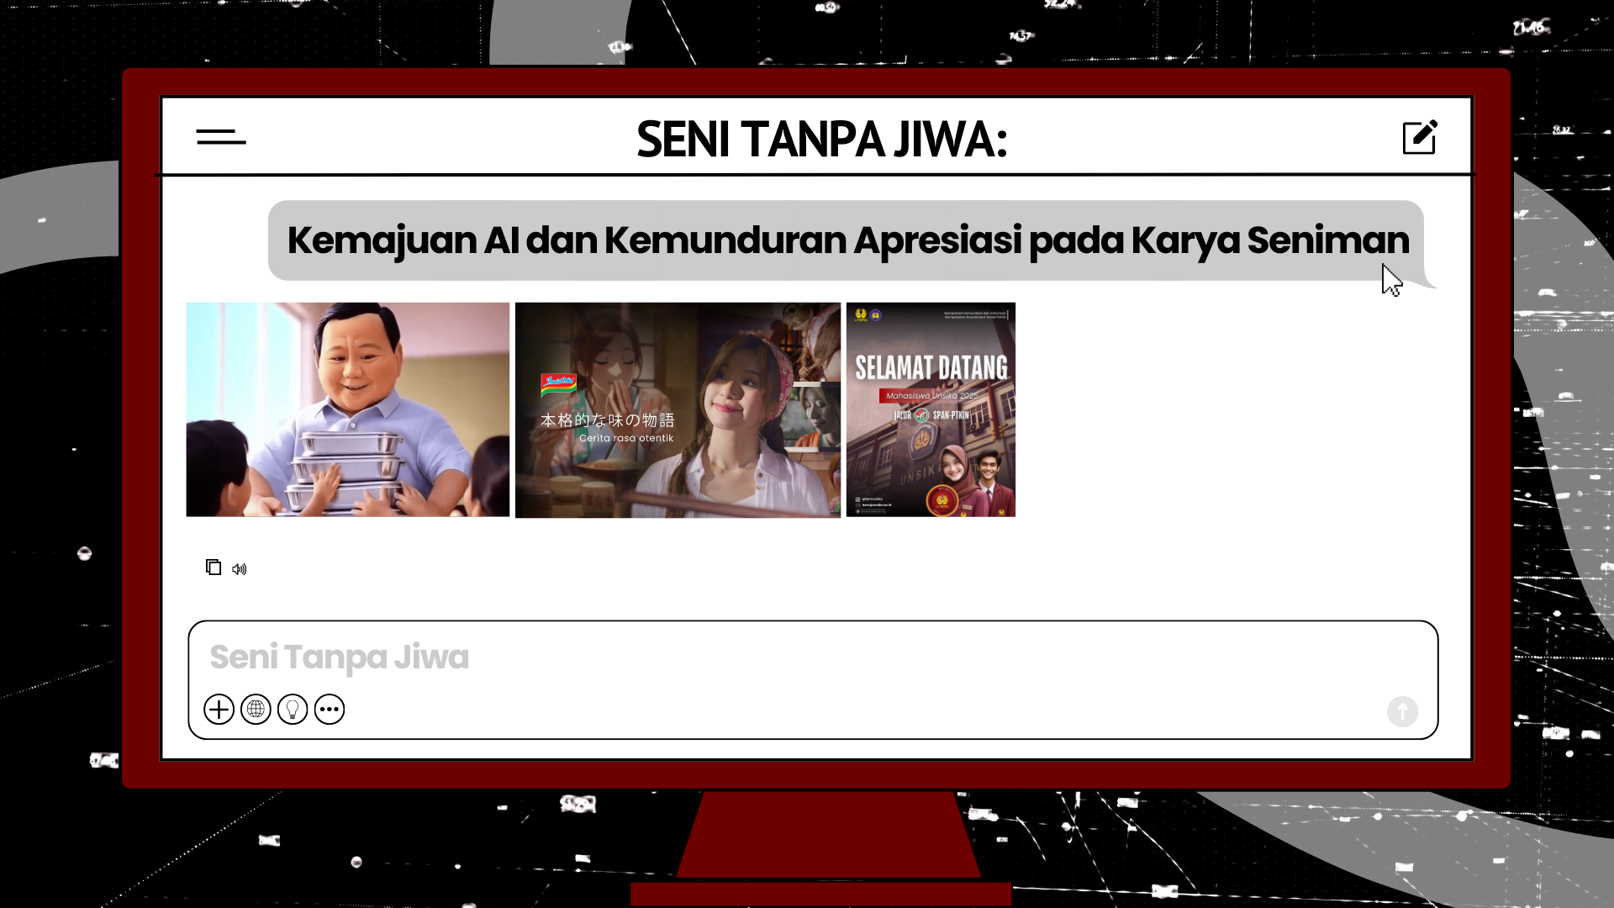Click the Japanese caption text in the ad
Screen dimensions: 1614x908
(x=607, y=420)
